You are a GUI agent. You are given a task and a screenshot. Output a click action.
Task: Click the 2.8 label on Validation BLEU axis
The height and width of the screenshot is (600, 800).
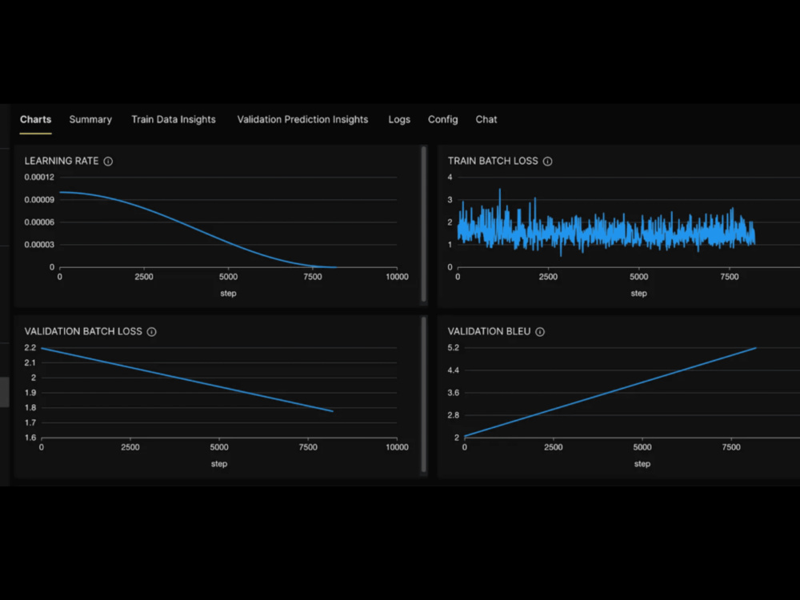(x=453, y=414)
